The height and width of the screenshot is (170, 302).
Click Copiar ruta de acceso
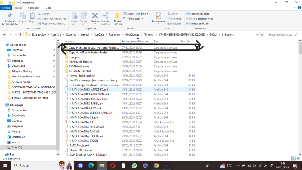pos(52,19)
